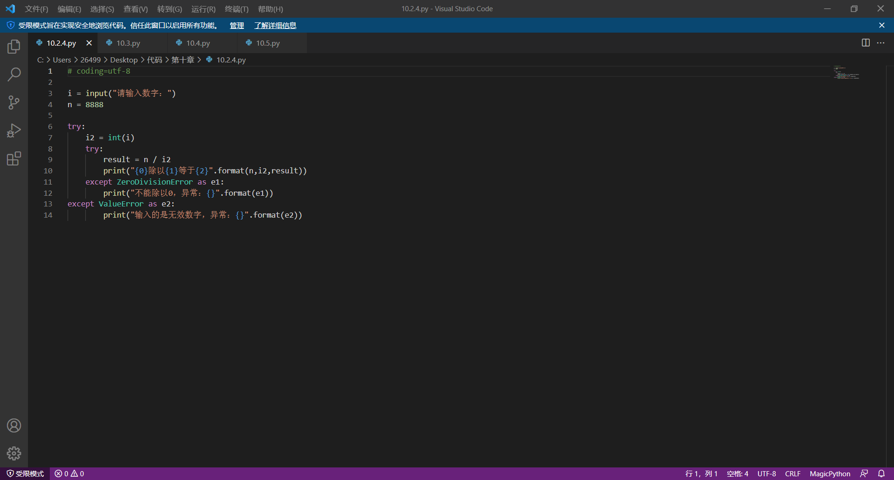Switch to the 10.5.py tab
894x480 pixels.
pyautogui.click(x=272, y=43)
